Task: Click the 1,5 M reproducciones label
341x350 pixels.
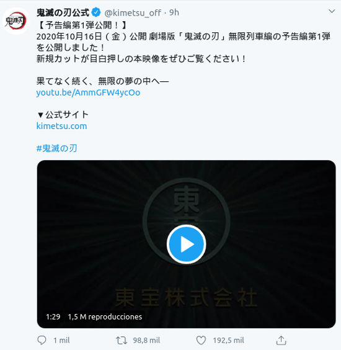Action: (105, 316)
